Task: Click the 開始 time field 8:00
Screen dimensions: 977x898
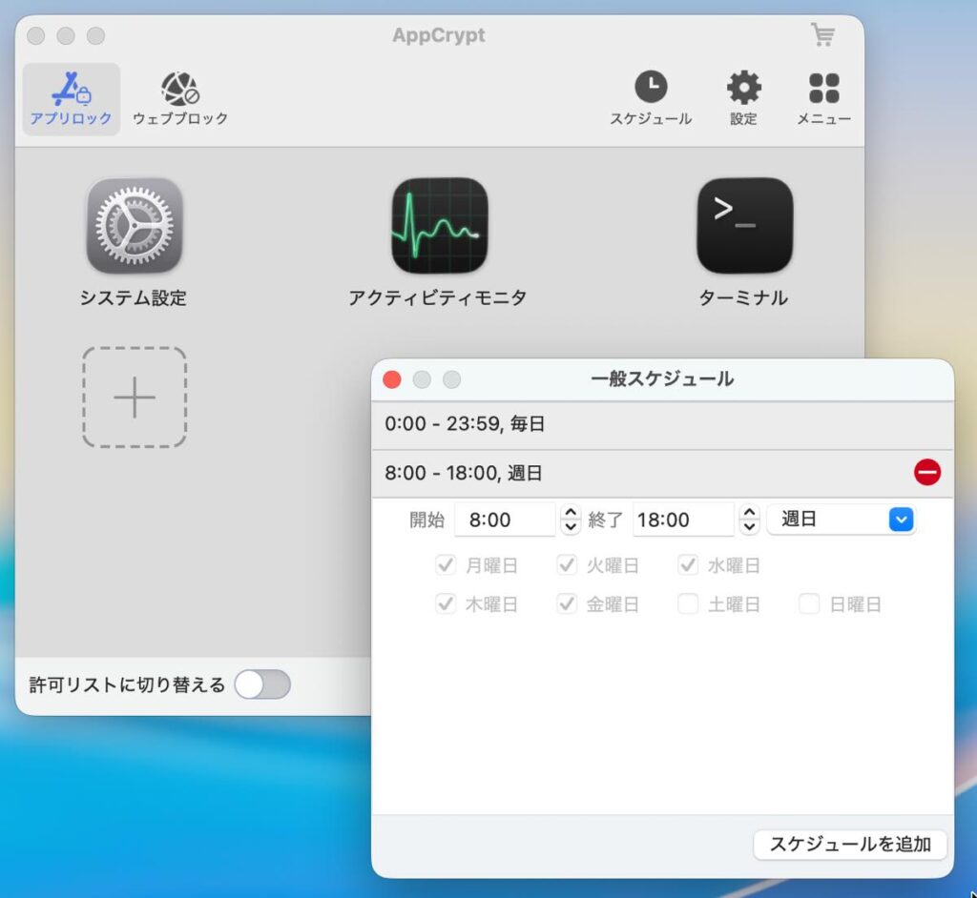Action: [504, 520]
